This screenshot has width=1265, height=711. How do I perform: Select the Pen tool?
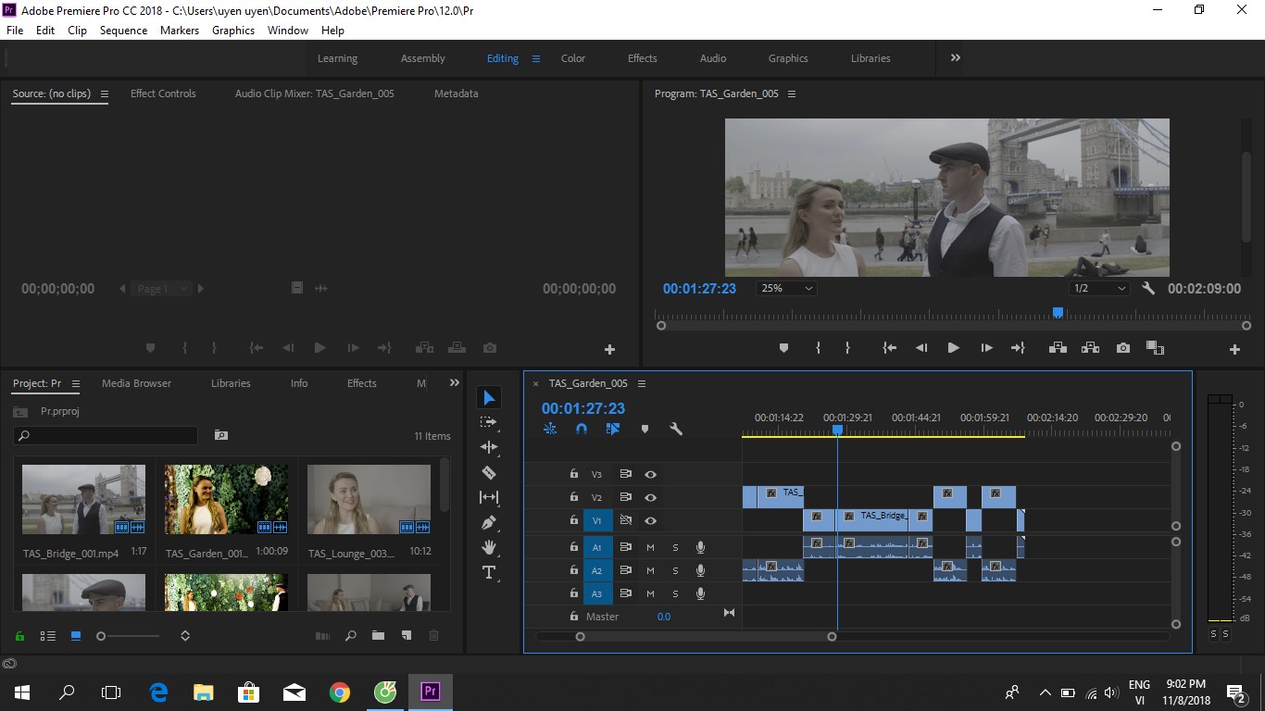[x=489, y=522]
